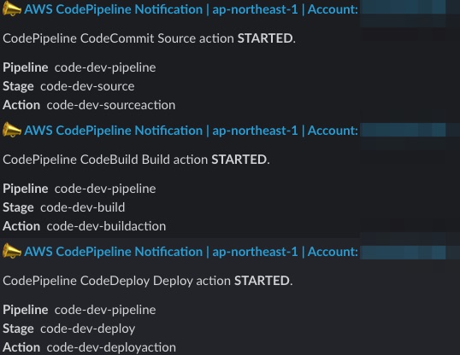Image resolution: width=460 pixels, height=355 pixels.
Task: Click code-dev-pipeline under the CodeBuild message
Action: tap(105, 189)
